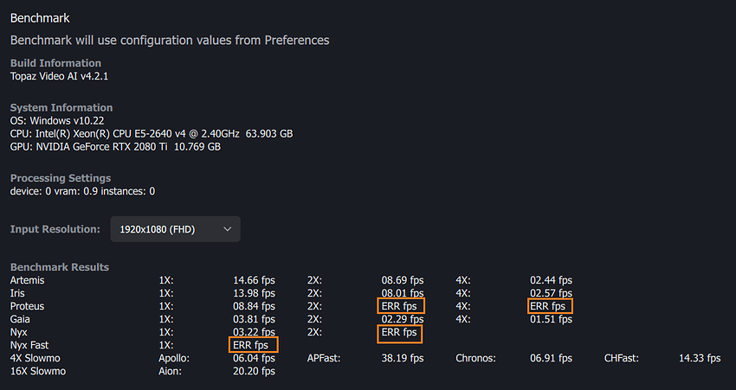Click the Nyx 2X ERR fps result
This screenshot has width=736, height=390.
click(402, 332)
